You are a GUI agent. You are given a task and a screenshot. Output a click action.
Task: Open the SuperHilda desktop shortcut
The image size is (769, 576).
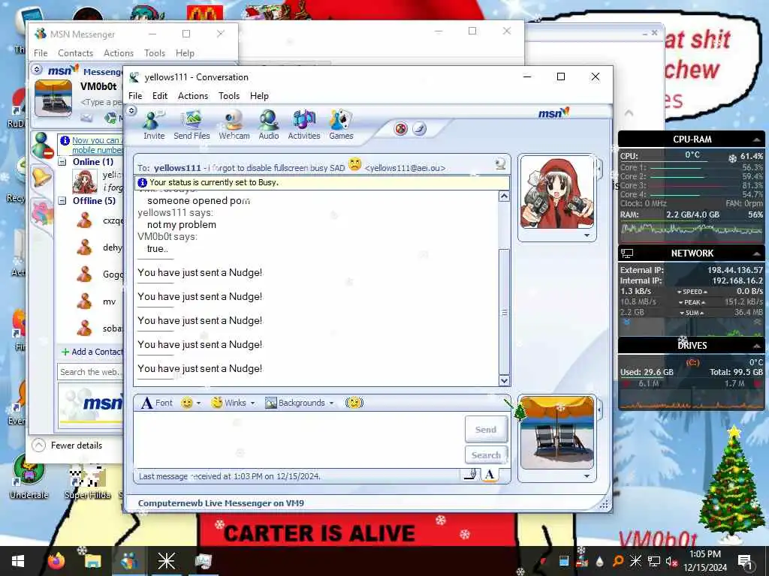(87, 482)
